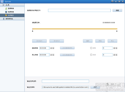Click the right end-point triangle marker

(117, 31)
